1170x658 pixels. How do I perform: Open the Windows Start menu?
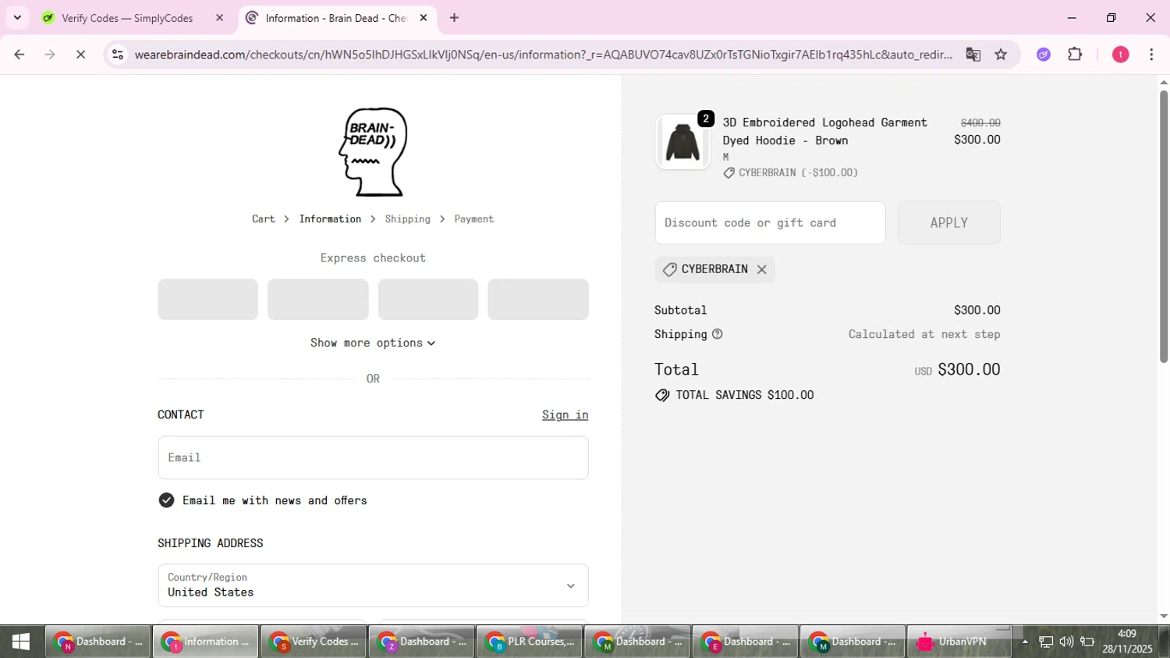(x=21, y=642)
